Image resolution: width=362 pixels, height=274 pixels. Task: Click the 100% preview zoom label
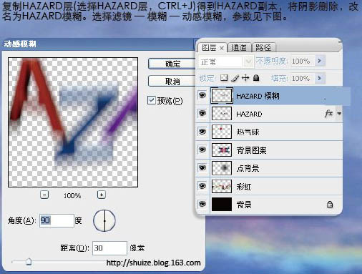[72, 196]
